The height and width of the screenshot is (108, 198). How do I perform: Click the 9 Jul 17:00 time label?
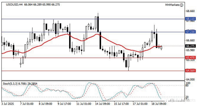64,104
